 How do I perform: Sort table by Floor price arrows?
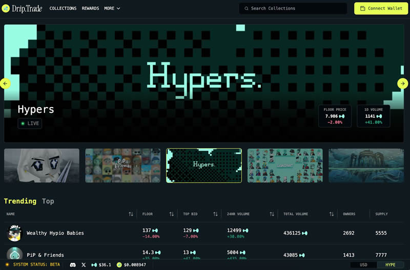coord(171,214)
